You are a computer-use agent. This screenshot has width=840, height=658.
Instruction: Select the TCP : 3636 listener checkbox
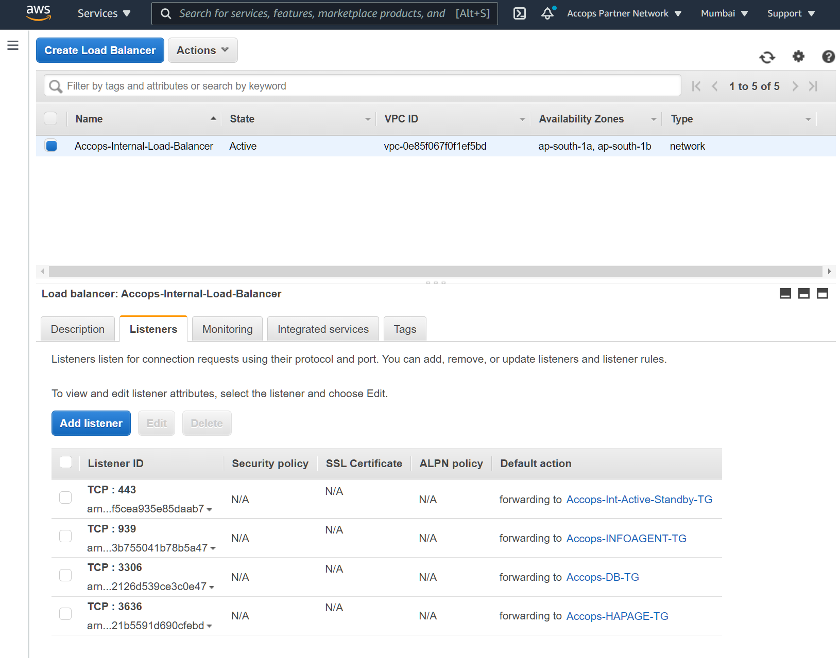65,614
